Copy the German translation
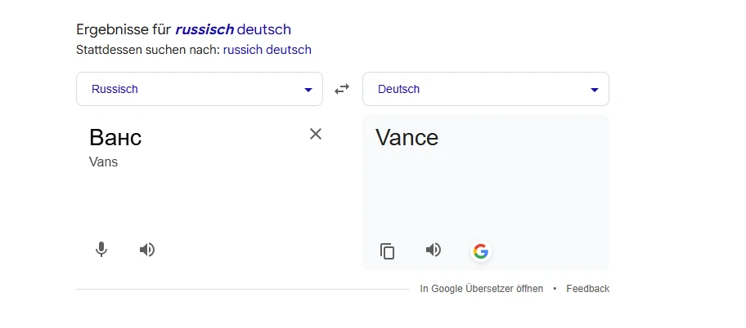Image resolution: width=746 pixels, height=328 pixels. 388,251
